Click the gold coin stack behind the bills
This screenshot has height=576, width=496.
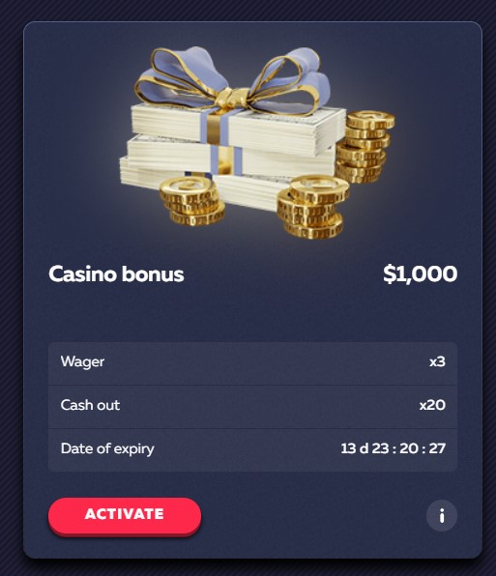[x=365, y=147]
